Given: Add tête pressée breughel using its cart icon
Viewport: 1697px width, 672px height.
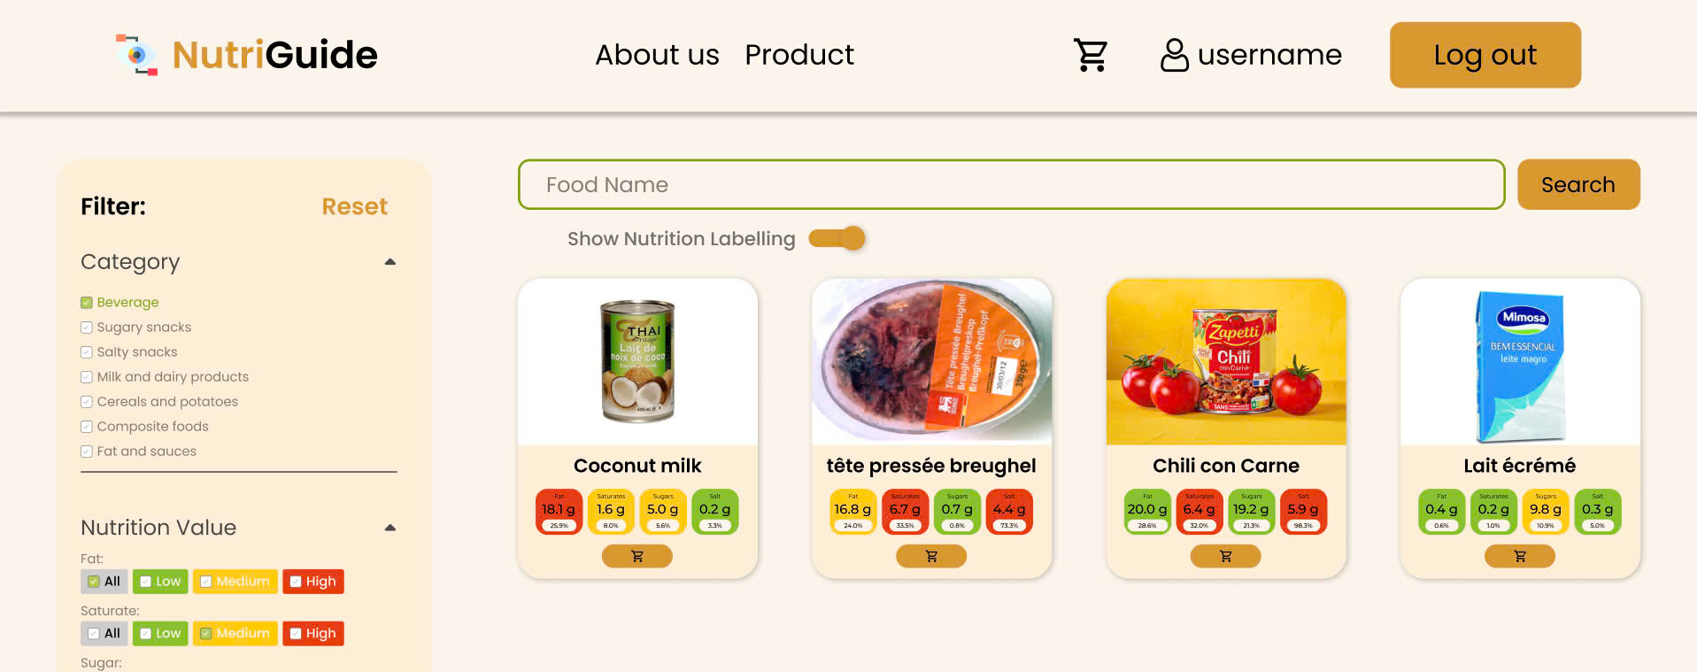Looking at the screenshot, I should [x=931, y=556].
